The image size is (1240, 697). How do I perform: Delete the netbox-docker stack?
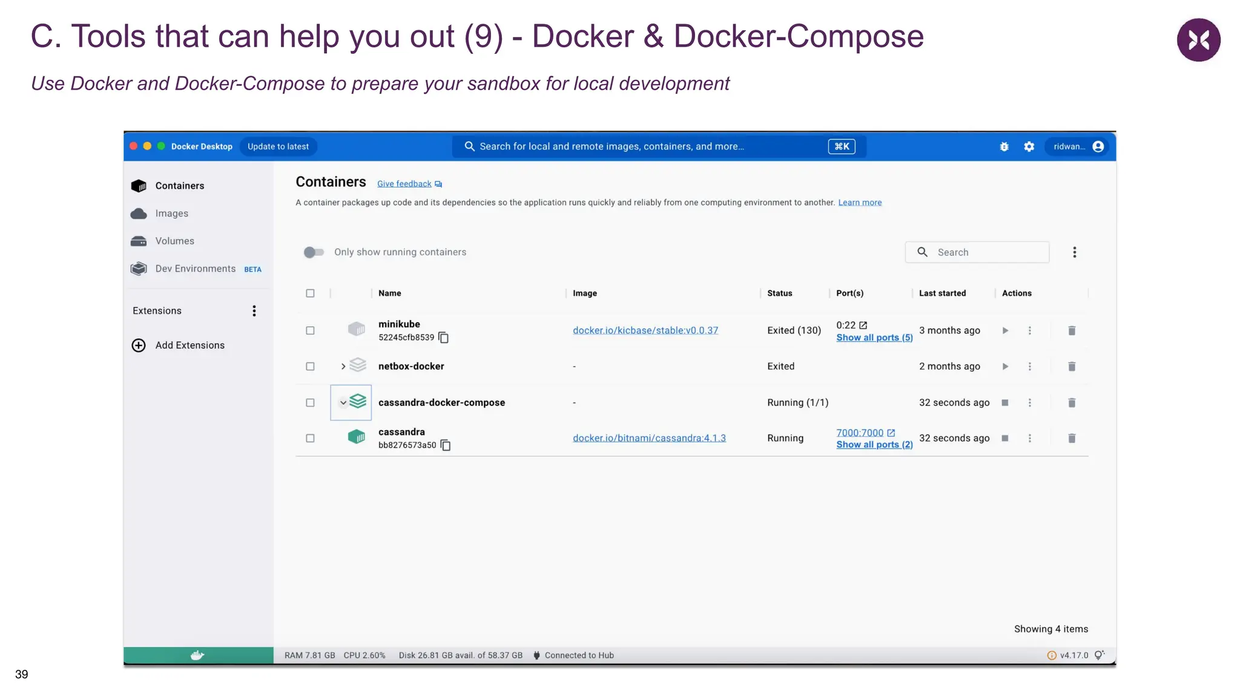pos(1072,367)
